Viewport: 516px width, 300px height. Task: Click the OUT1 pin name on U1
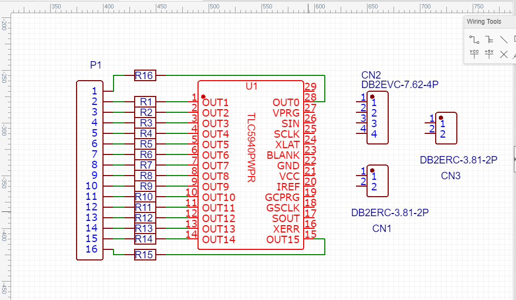(x=215, y=102)
